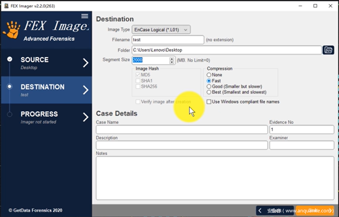Expand the DESTINATION step chevron
The height and width of the screenshot is (217, 339).
point(86,90)
